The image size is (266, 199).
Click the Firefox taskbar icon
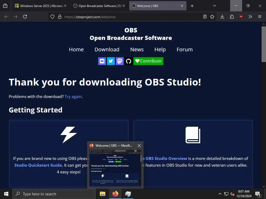[115, 194]
